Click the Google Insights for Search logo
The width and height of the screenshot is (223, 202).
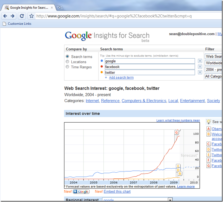coord(107,36)
